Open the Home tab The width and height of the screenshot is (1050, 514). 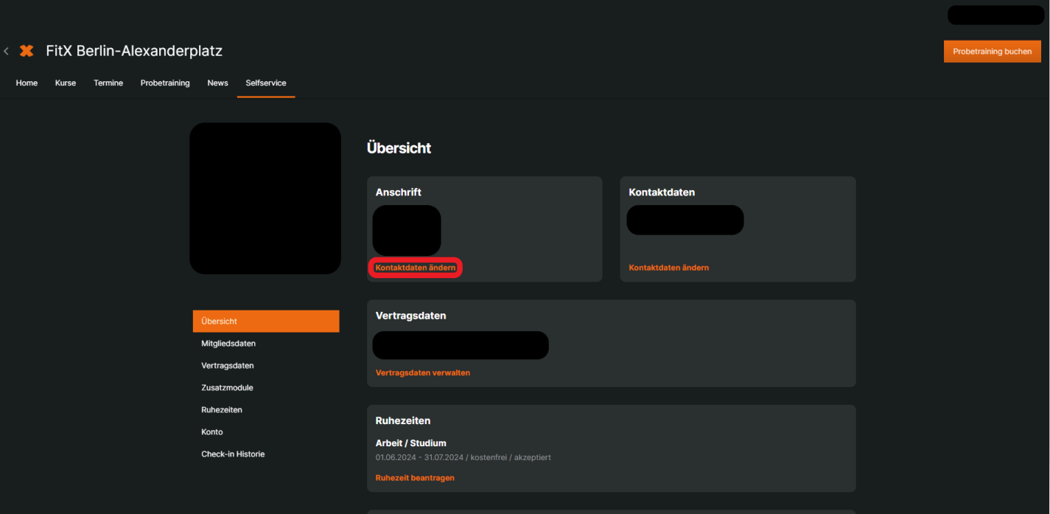click(x=27, y=83)
